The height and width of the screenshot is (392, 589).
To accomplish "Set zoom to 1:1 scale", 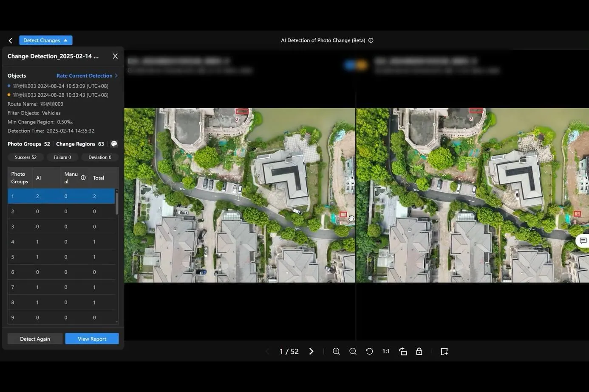I will (x=386, y=351).
